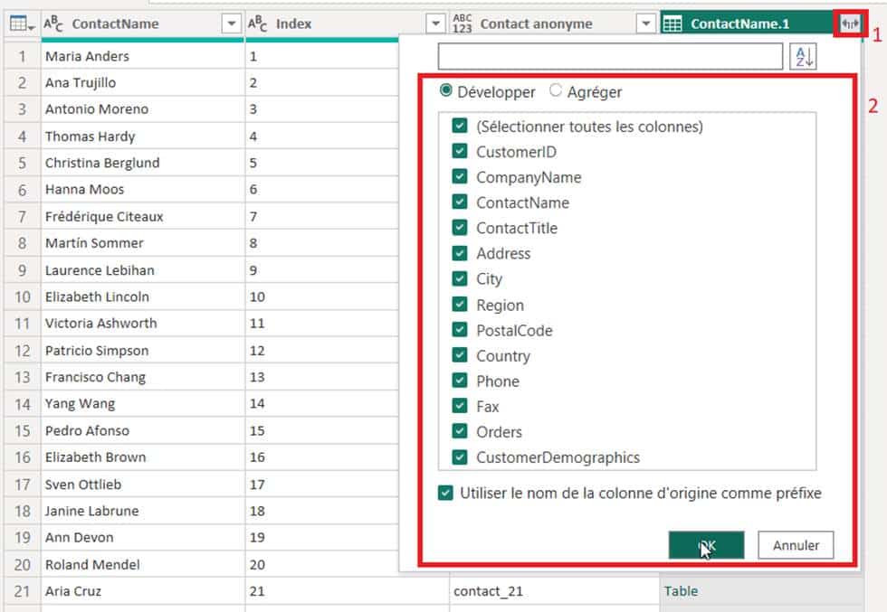Click the ABC type icon of ContactName column
887x612 pixels.
(x=54, y=24)
